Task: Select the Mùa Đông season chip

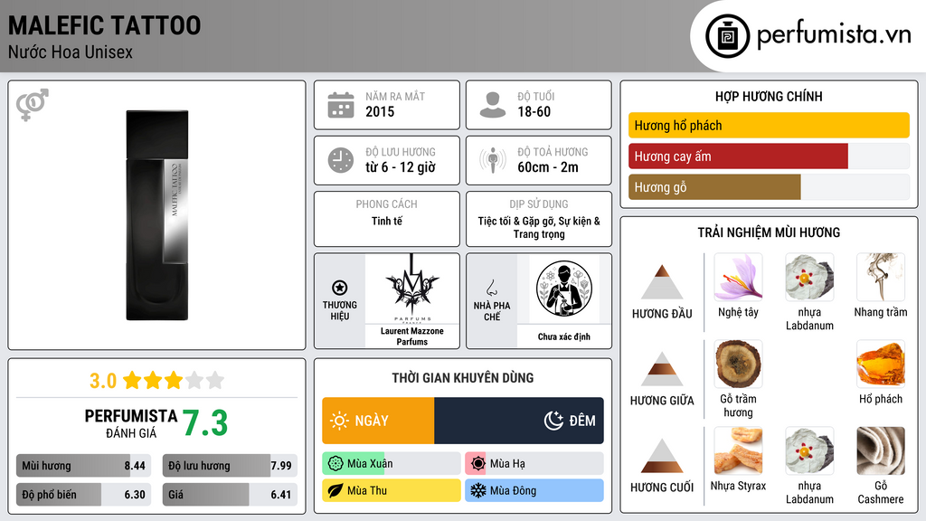Action: click(x=534, y=490)
